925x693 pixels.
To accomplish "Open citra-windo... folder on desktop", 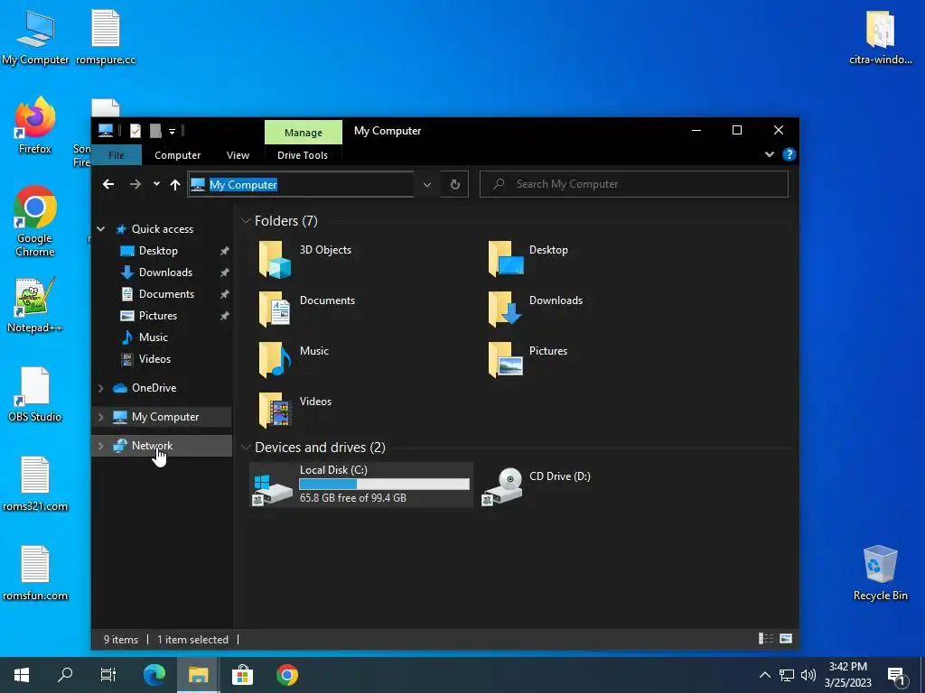I will tap(880, 37).
